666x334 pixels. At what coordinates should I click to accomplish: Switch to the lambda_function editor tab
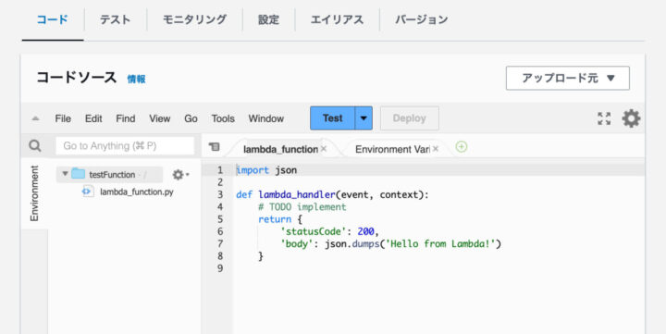(x=280, y=149)
